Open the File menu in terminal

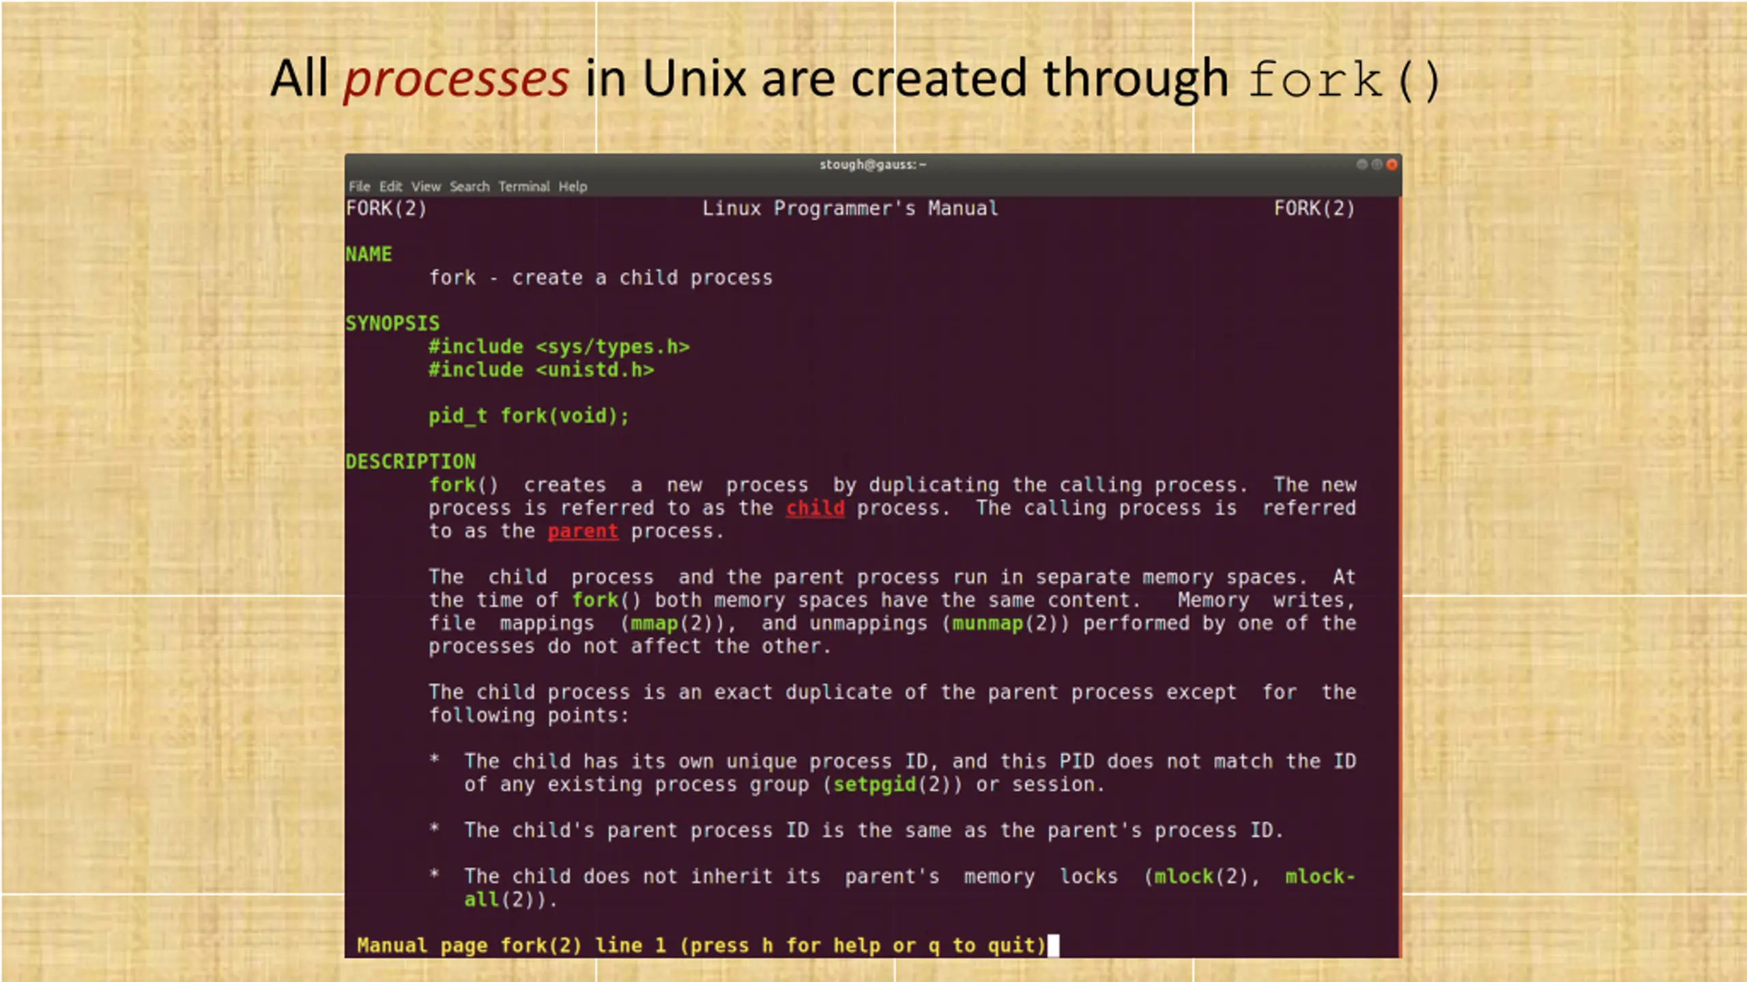[x=359, y=186]
